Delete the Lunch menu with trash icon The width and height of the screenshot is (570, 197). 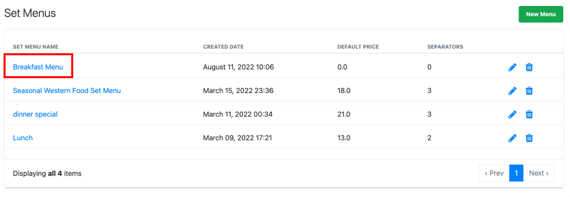pos(529,138)
